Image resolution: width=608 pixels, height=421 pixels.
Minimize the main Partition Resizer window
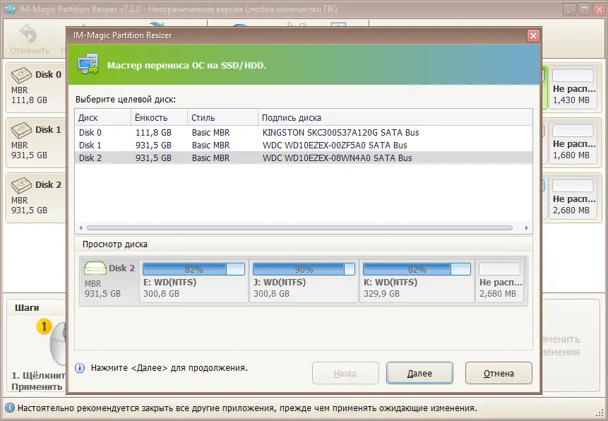pyautogui.click(x=569, y=9)
